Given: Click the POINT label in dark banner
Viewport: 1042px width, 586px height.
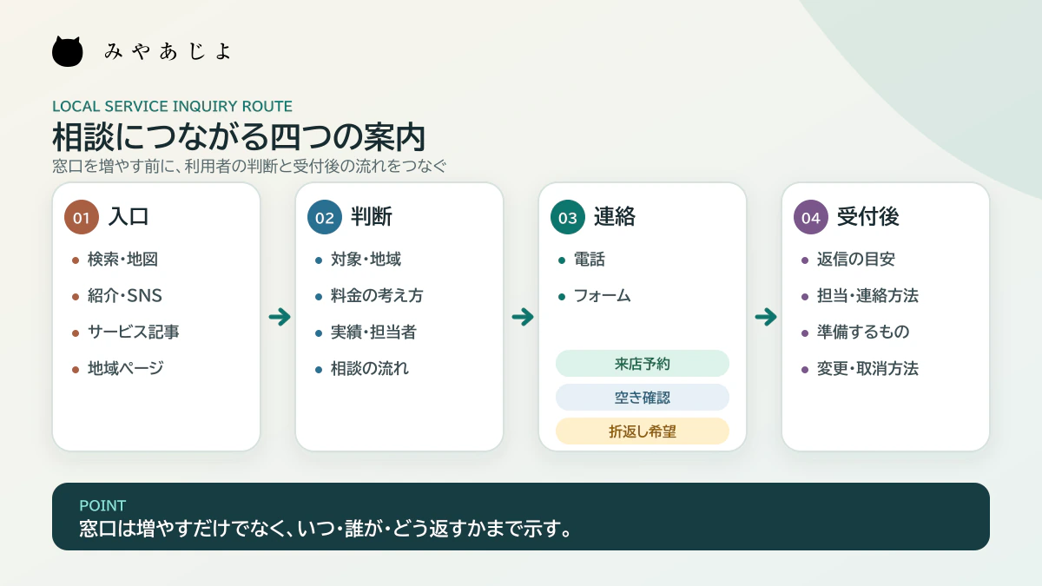Looking at the screenshot, I should point(102,505).
